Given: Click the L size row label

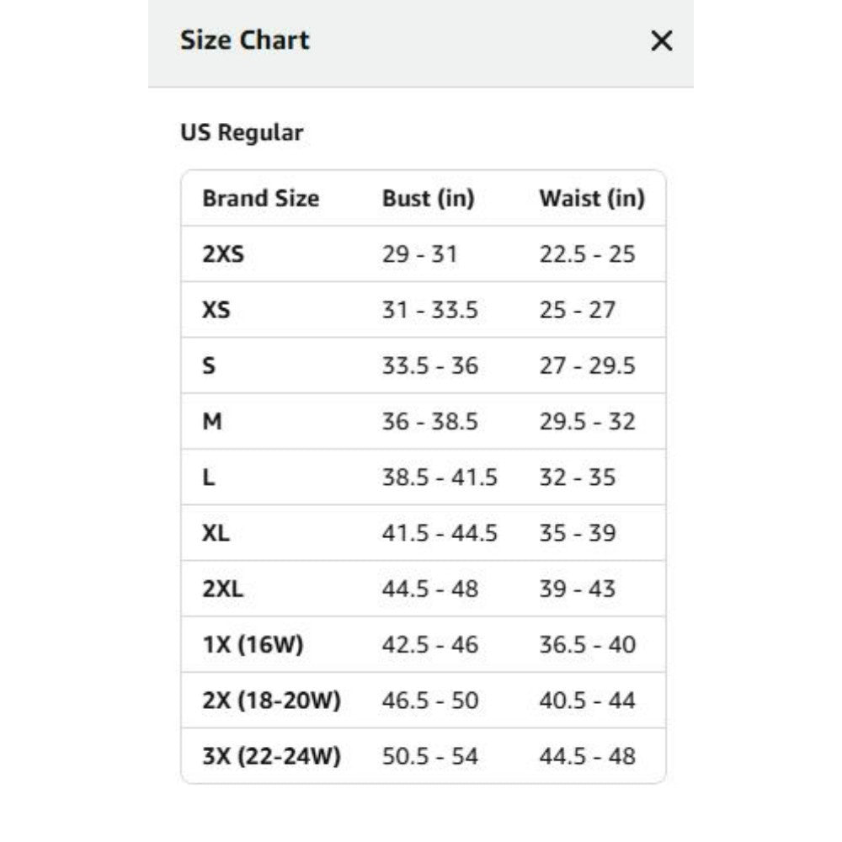Looking at the screenshot, I should pos(209,477).
